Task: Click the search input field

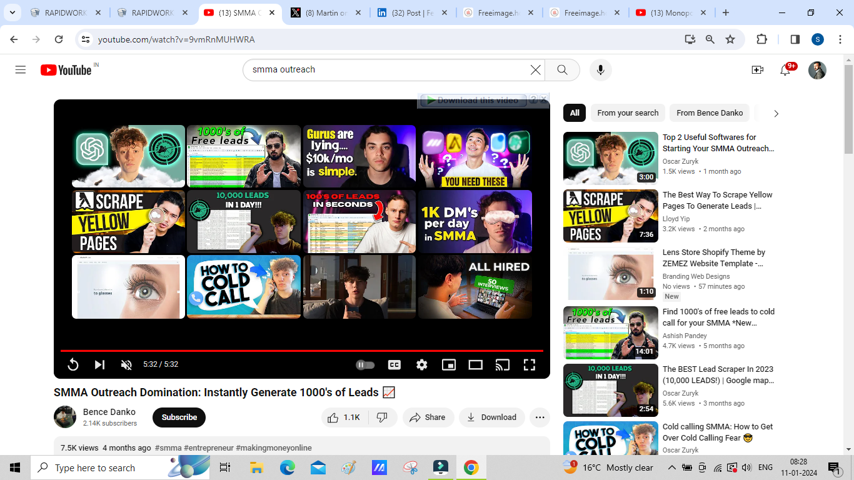Action: click(388, 70)
